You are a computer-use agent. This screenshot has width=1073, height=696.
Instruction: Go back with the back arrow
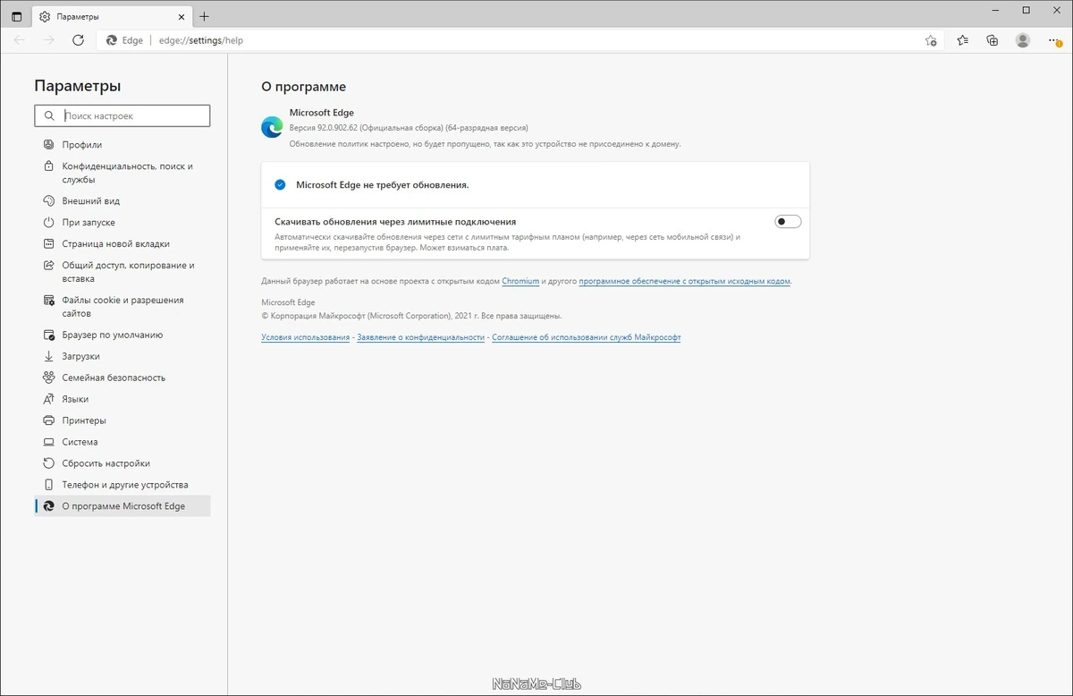20,40
